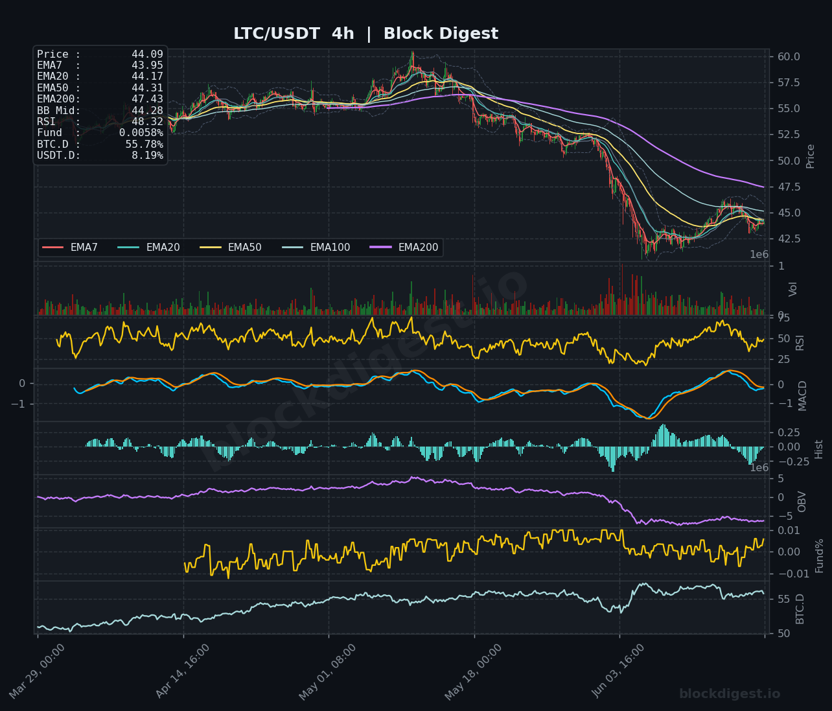Click the EMA50 legend entry
Viewport: 832px width, 711px height.
click(231, 248)
